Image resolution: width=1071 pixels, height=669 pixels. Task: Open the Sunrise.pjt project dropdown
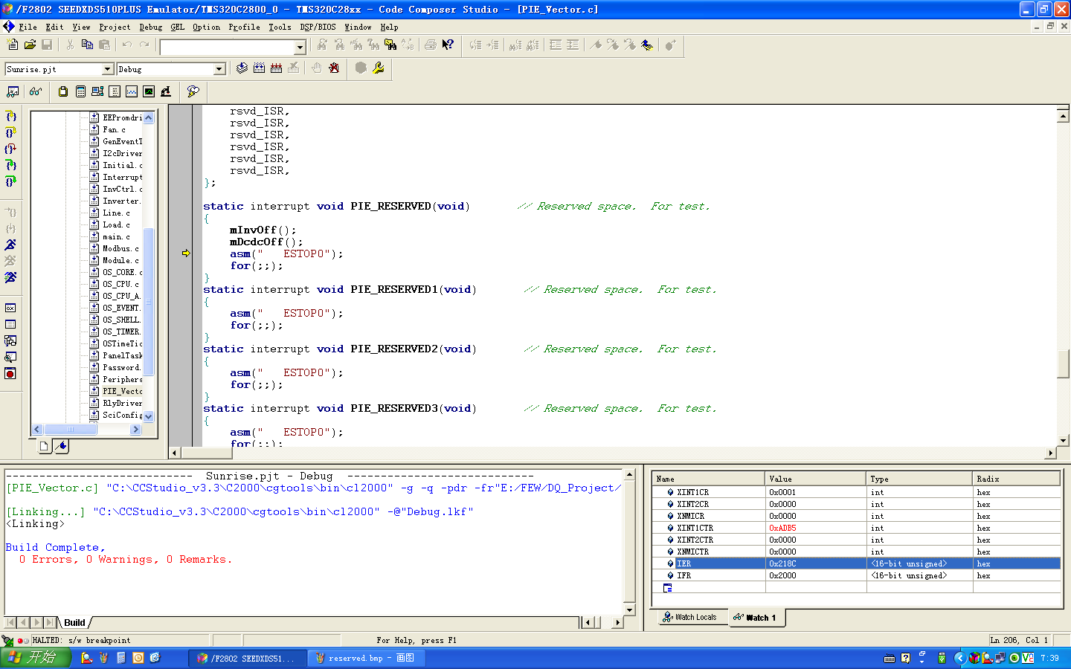click(x=107, y=69)
